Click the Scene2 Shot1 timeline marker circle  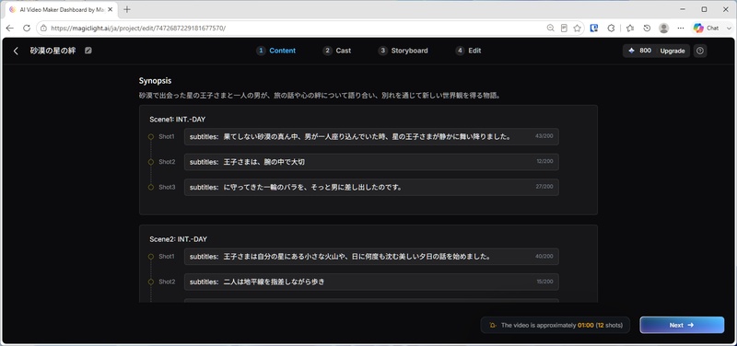tap(151, 257)
